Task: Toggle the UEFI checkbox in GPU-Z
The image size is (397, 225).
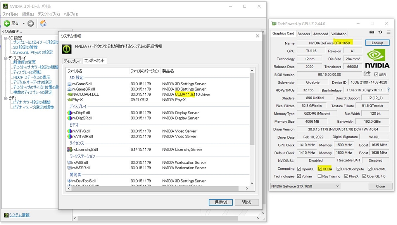Action: tap(376, 75)
